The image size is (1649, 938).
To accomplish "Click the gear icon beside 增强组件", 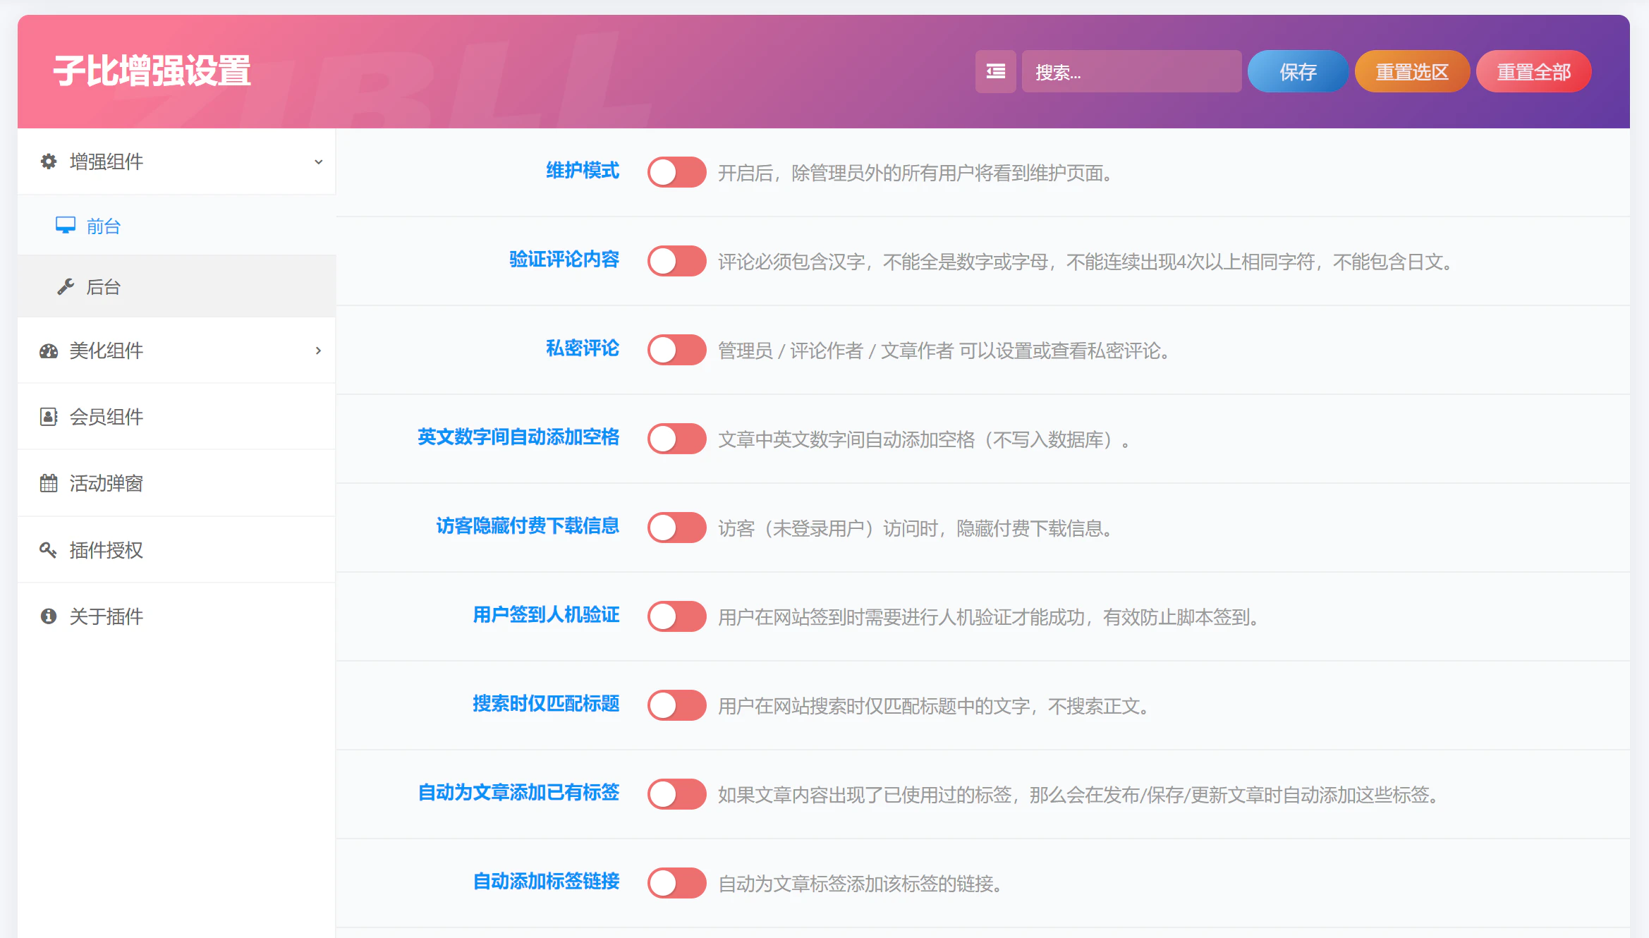I will coord(47,162).
